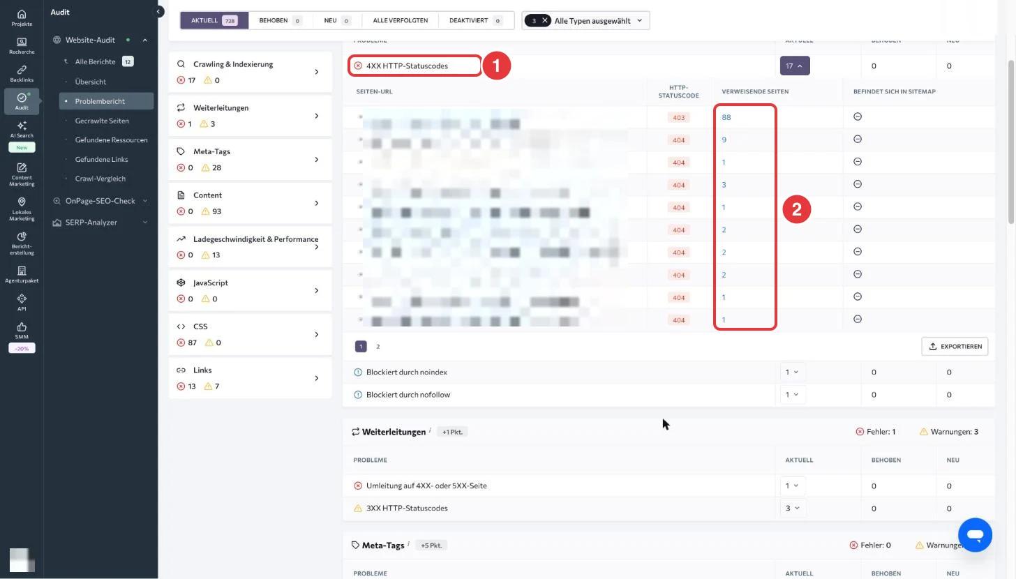The image size is (1016, 579).
Task: Expand the OnPage-SEO-Check section
Action: [144, 201]
